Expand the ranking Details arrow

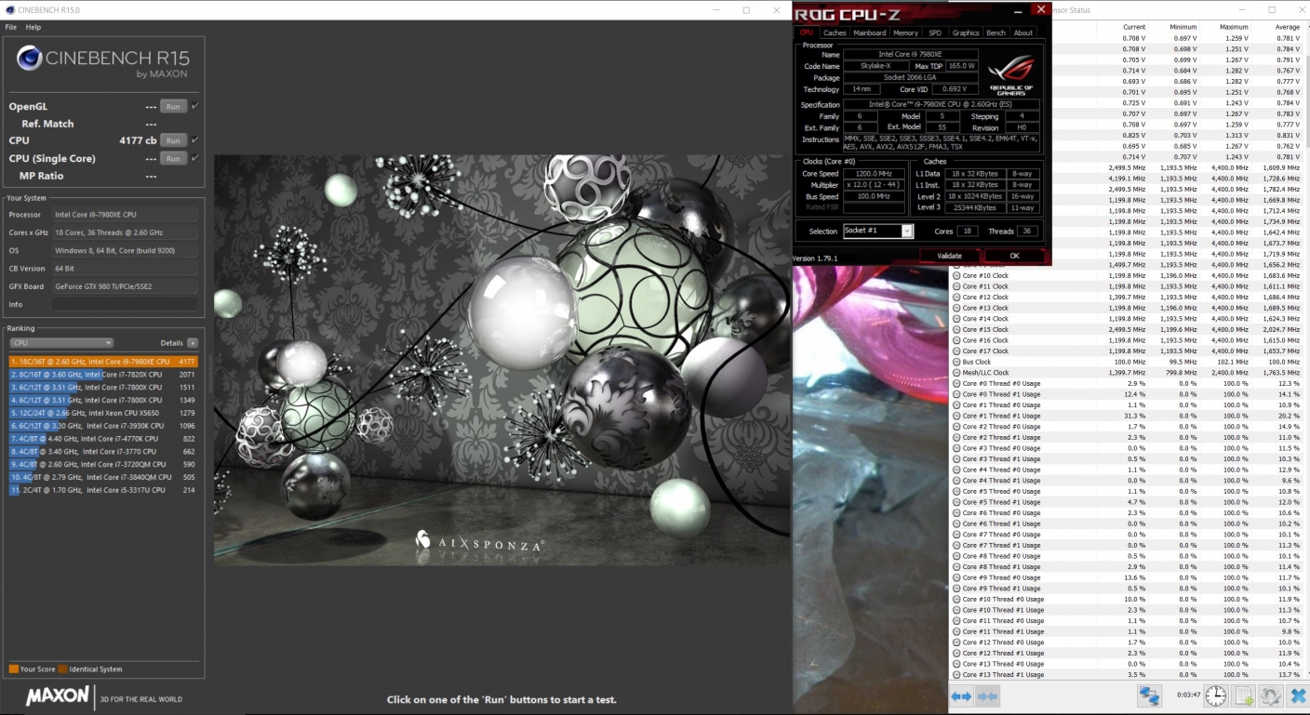(x=193, y=343)
